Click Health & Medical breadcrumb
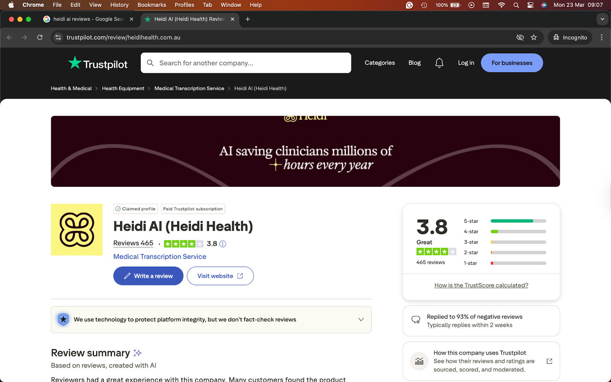 [71, 88]
